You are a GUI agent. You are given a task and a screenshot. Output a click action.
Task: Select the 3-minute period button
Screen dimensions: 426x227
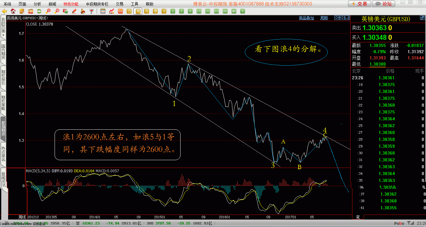coord(182,11)
